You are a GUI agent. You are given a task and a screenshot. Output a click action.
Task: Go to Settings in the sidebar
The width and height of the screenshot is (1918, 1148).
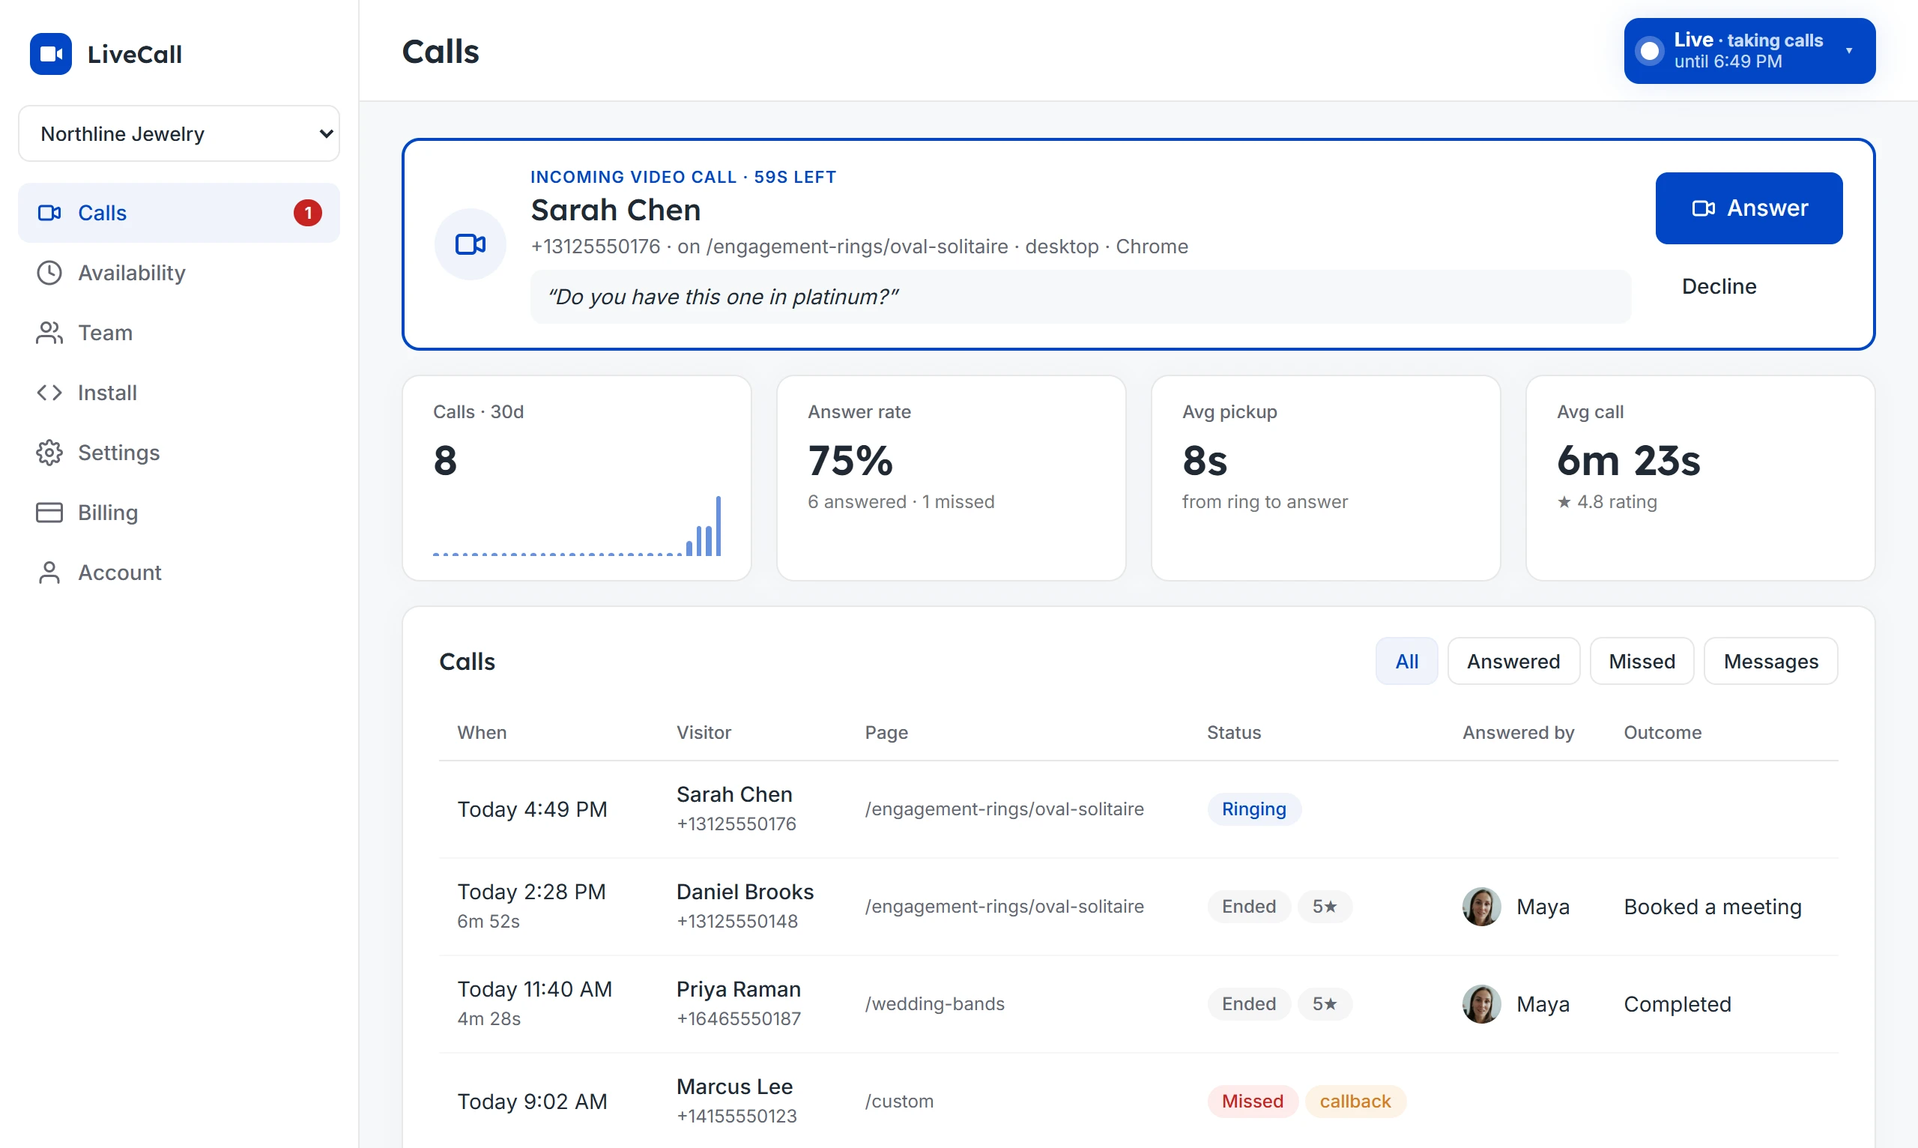178,453
